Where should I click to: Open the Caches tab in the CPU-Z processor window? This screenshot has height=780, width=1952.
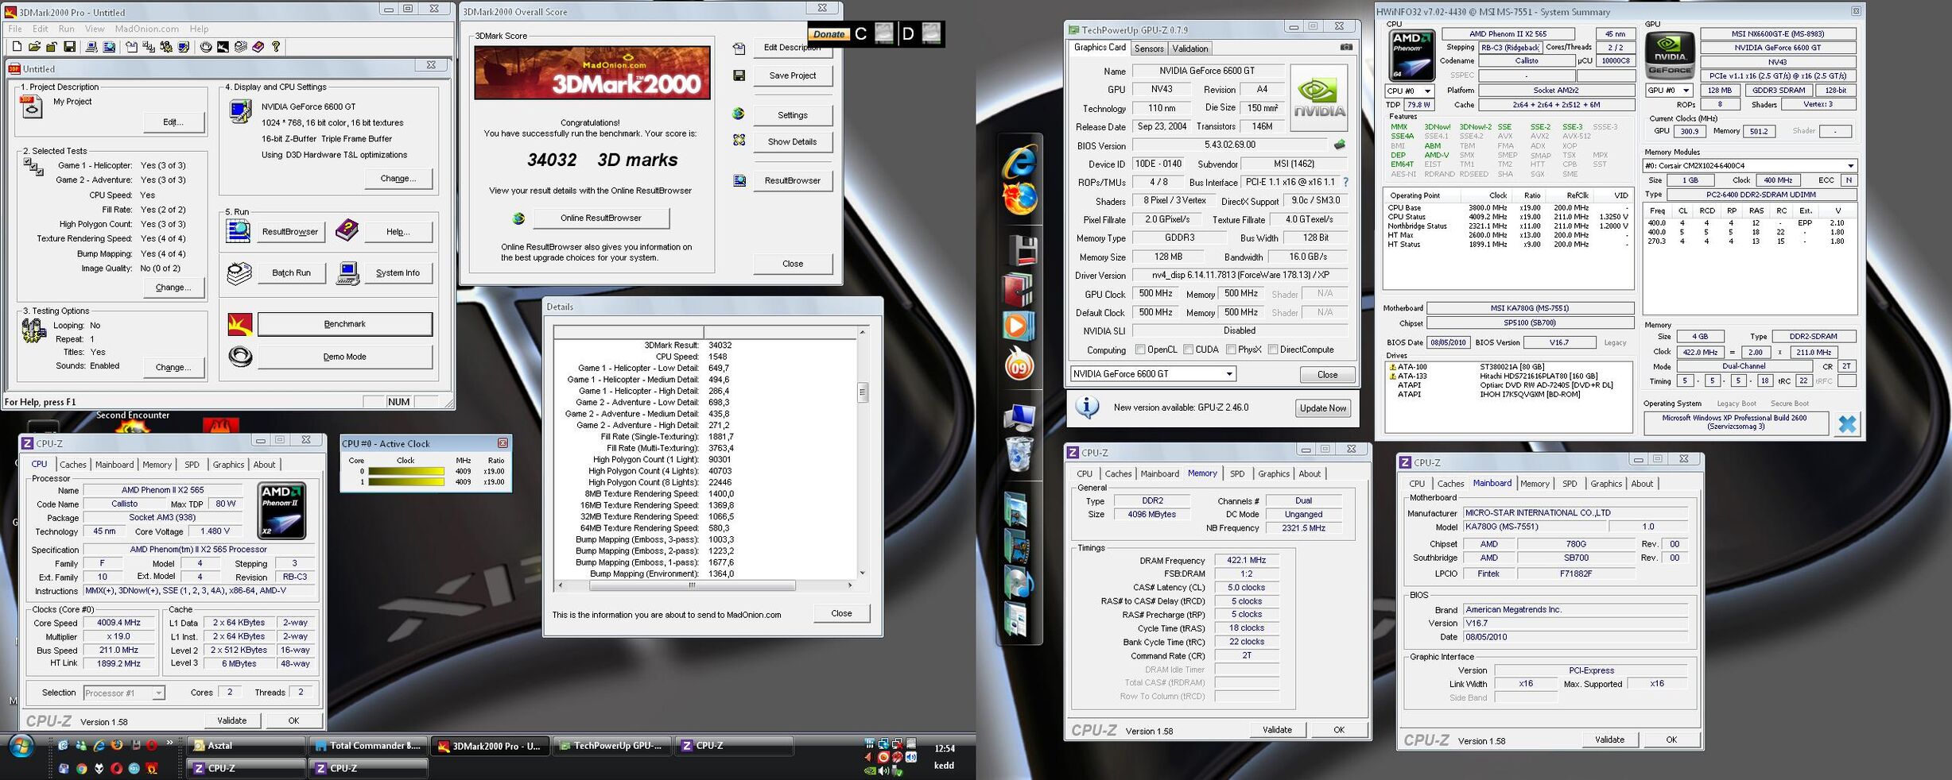(x=73, y=465)
